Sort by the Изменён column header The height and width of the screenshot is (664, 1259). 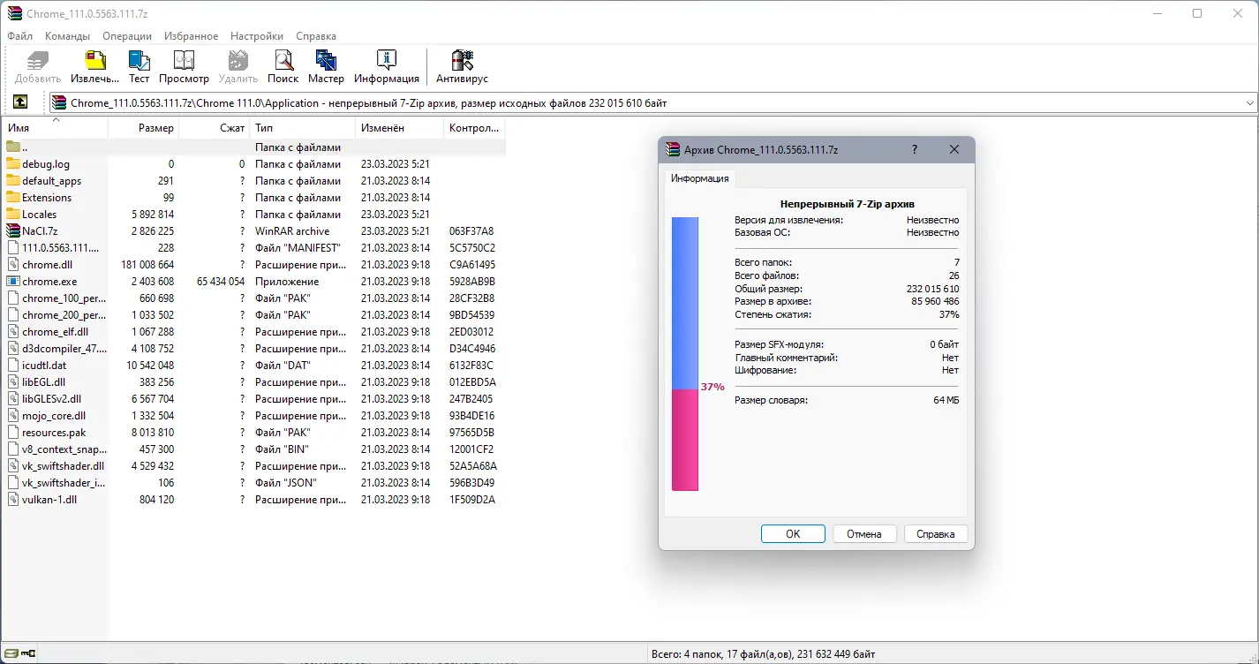click(x=400, y=128)
